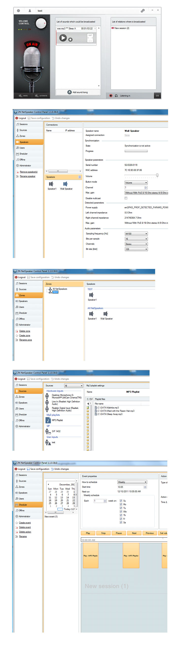Select the 'test' user input source
Image resolution: width=179 pixels, height=646 pixels.
pyautogui.click(x=50, y=442)
